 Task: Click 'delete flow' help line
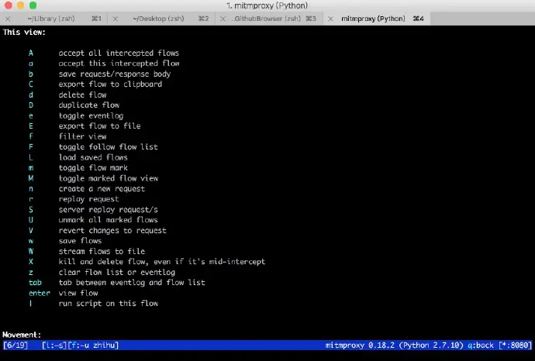[x=82, y=95]
